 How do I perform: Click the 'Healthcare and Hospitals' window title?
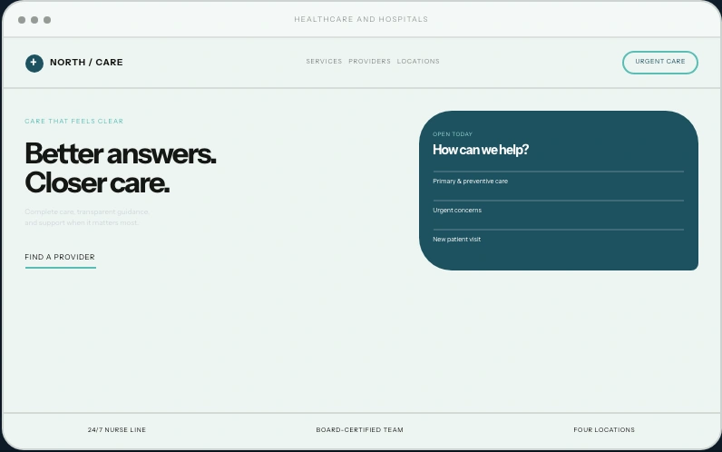(x=361, y=19)
